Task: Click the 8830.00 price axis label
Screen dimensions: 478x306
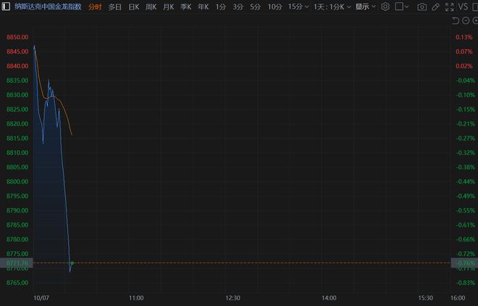Action: 17,95
